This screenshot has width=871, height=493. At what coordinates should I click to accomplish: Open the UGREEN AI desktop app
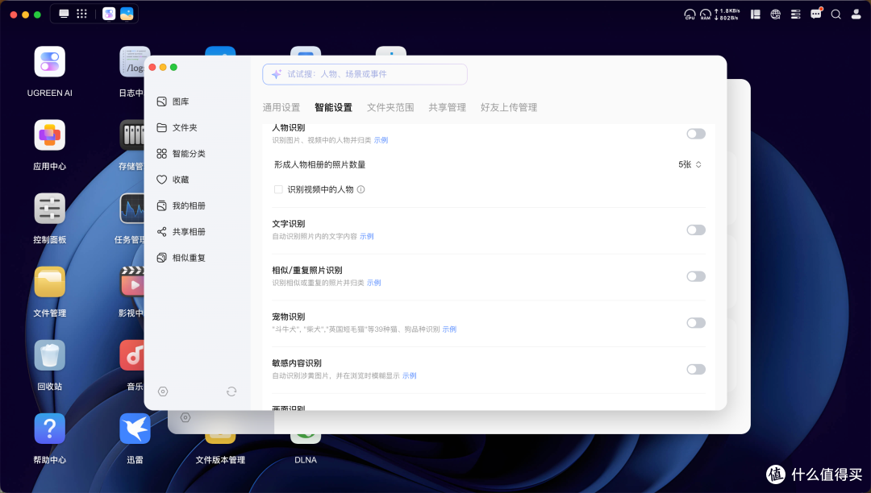coord(49,61)
